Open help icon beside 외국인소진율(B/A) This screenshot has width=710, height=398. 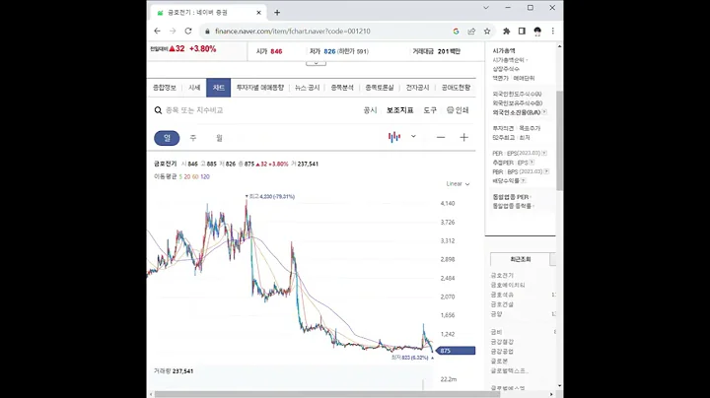click(544, 112)
